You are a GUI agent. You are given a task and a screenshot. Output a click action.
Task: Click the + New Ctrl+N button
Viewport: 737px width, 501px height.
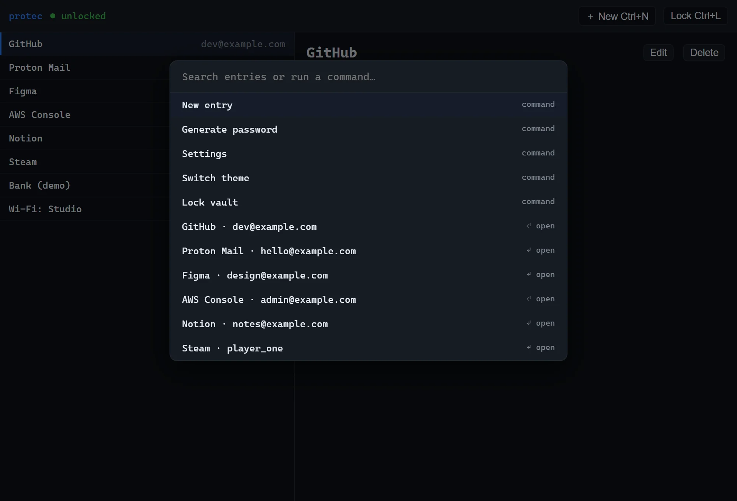click(617, 16)
